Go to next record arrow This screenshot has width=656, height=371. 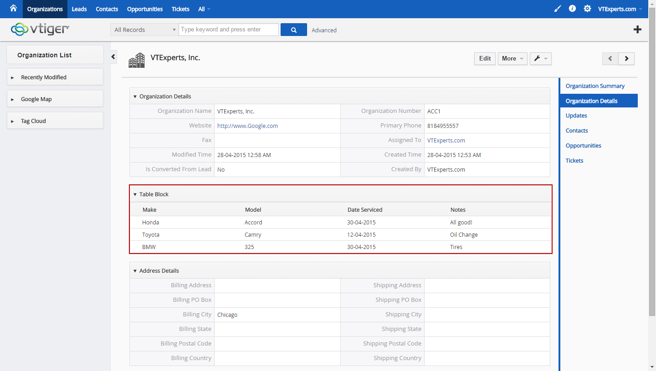pyautogui.click(x=626, y=58)
